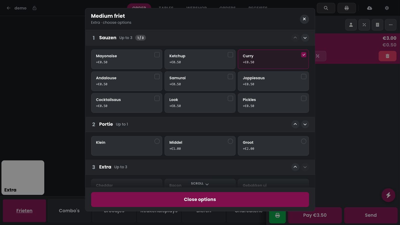Open the search magnifier button

(326, 8)
